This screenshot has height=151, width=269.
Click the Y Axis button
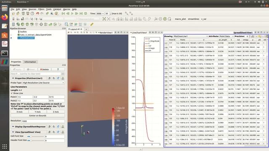[x=37, y=112]
